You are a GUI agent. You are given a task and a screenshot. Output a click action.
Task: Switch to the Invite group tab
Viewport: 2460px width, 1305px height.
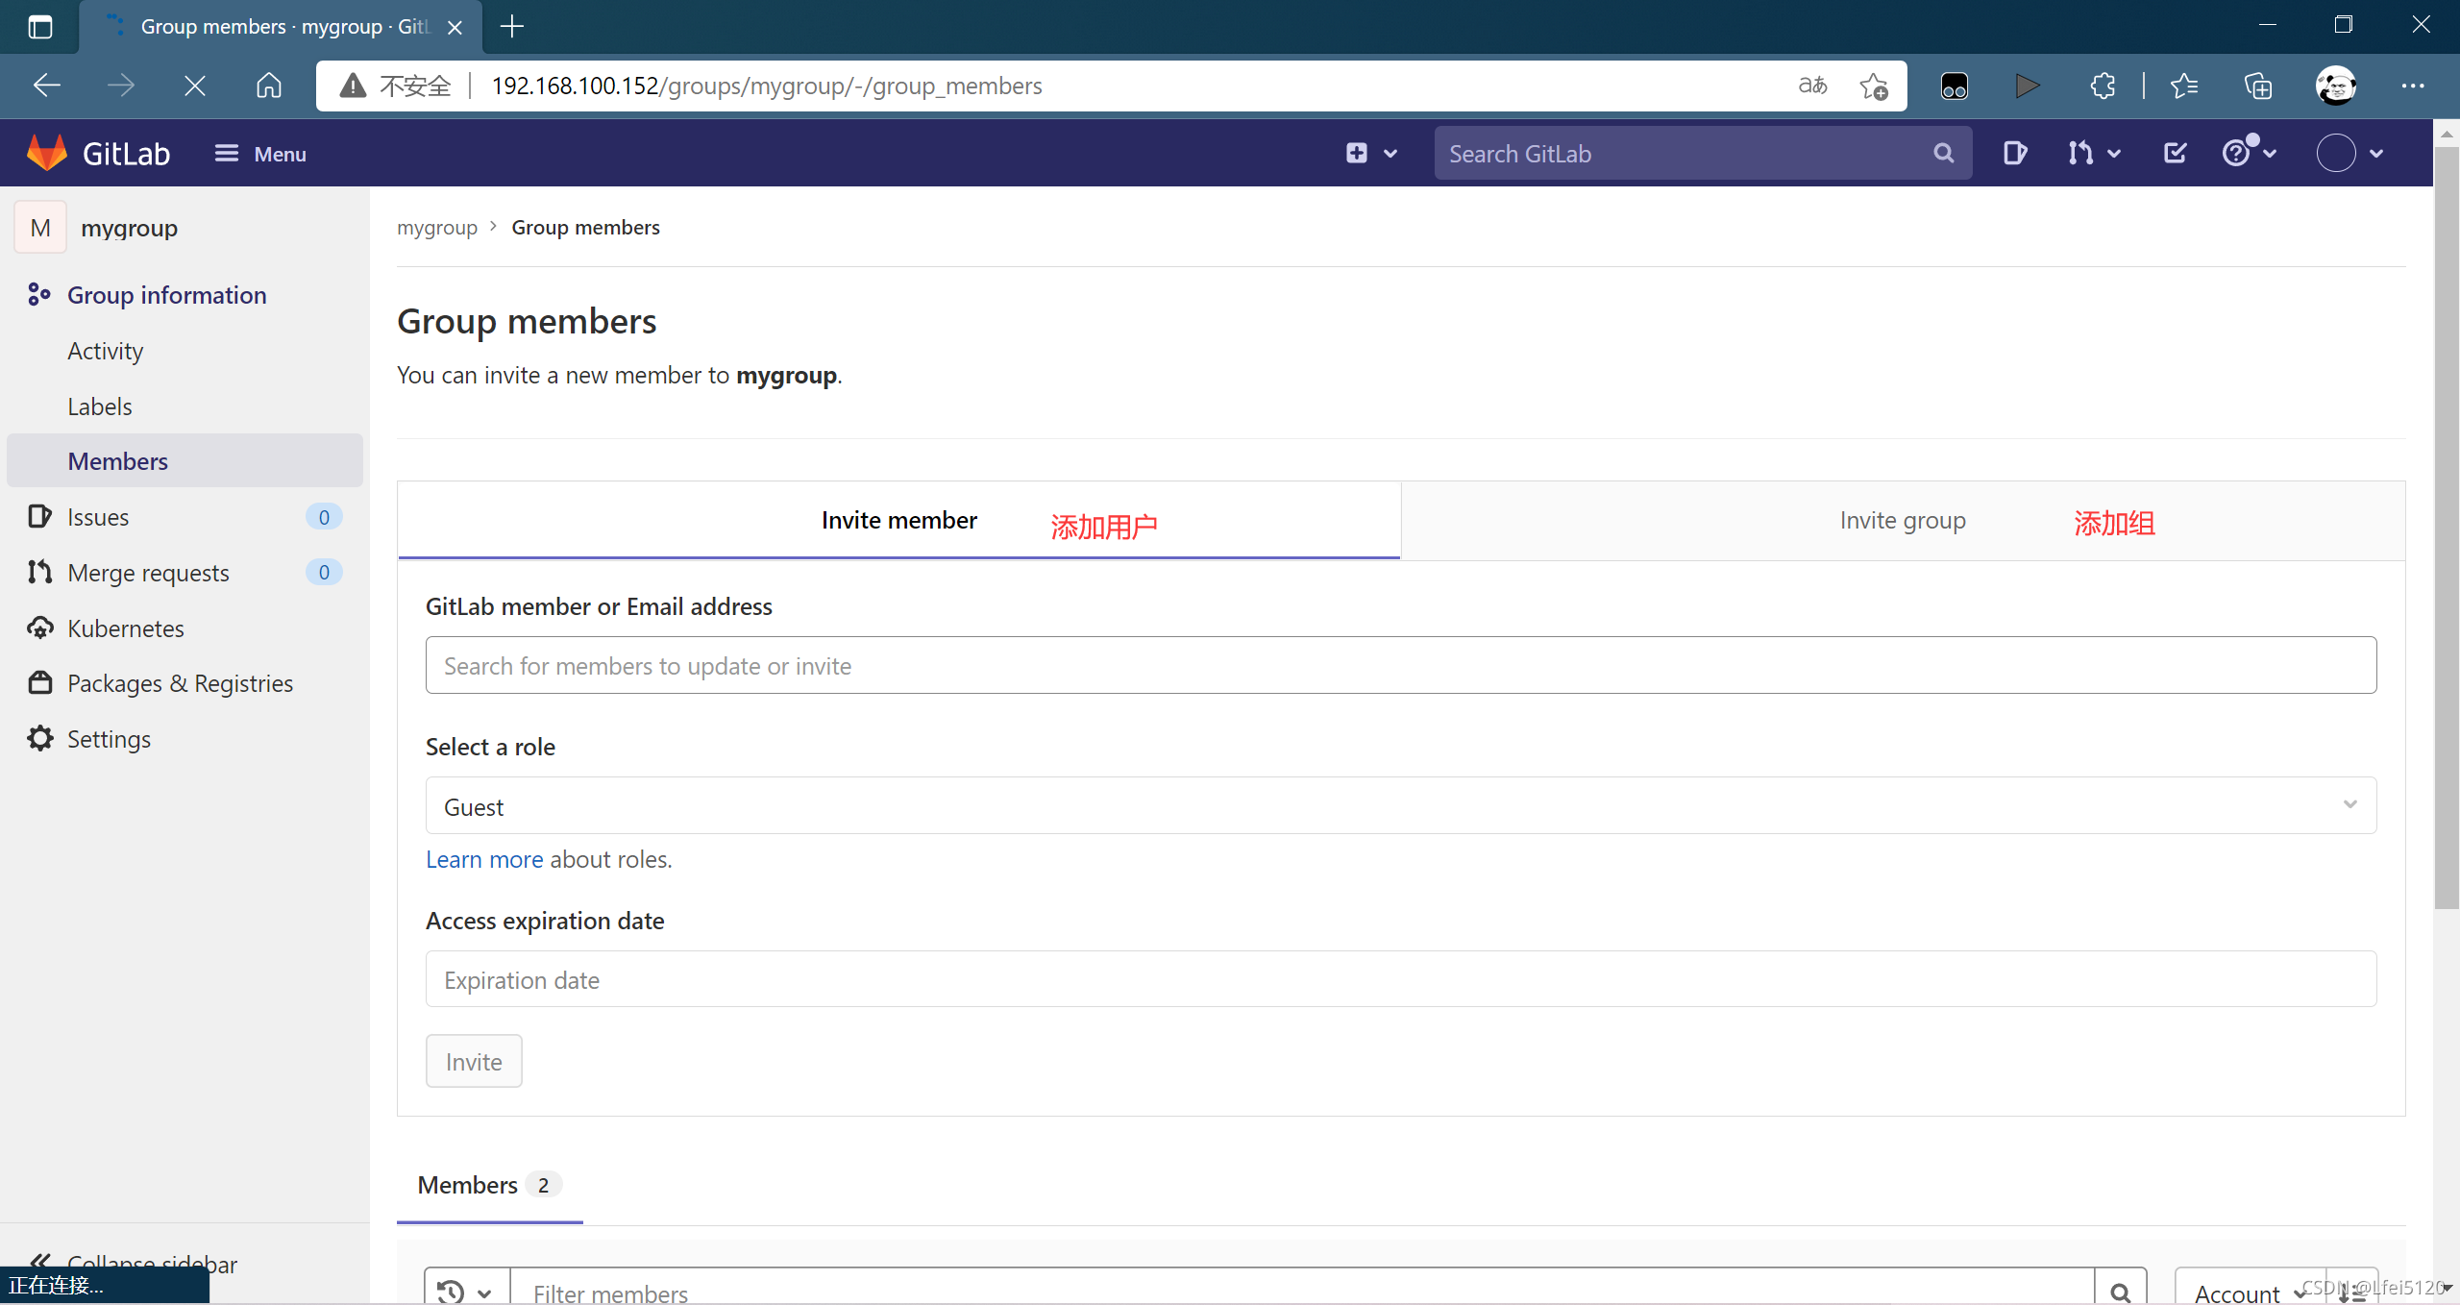[1902, 521]
